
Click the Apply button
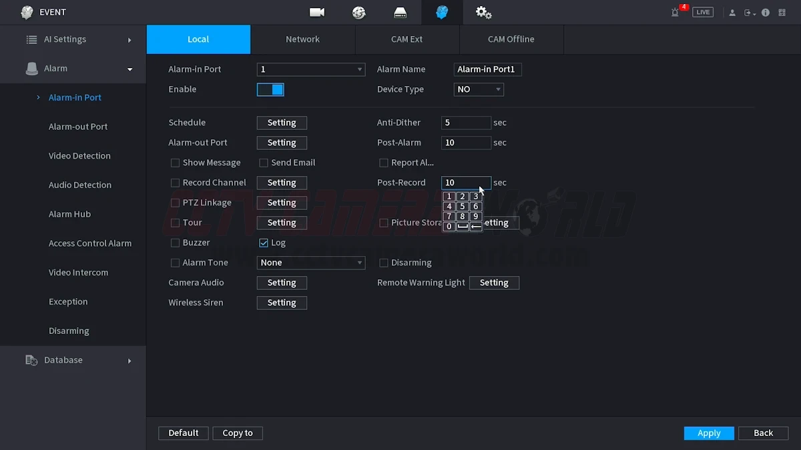709,433
